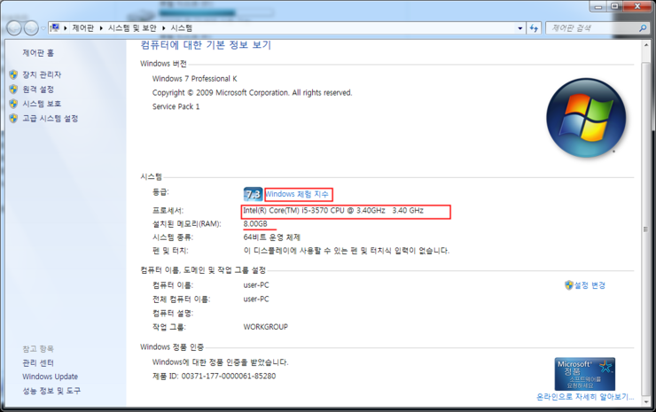Viewport: 656px width, 412px height.
Task: Select the Service Pack 1 text
Action: 176,106
